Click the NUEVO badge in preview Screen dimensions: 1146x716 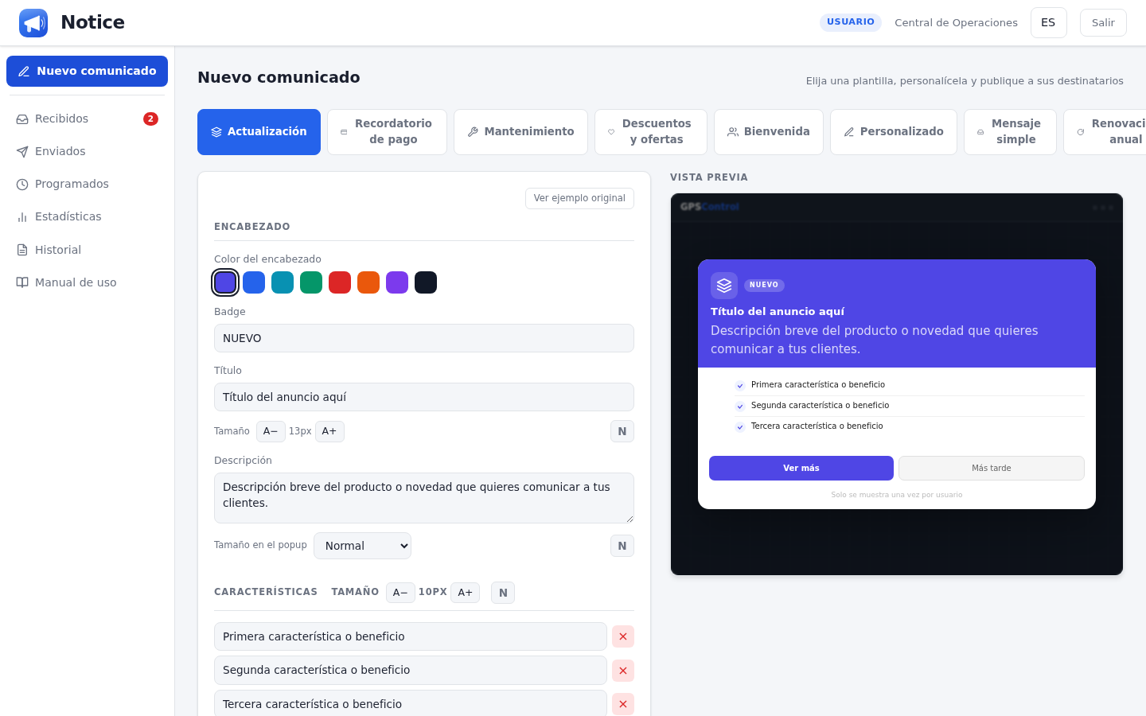pos(764,285)
